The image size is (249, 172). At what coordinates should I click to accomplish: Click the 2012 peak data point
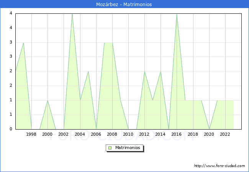(144, 71)
